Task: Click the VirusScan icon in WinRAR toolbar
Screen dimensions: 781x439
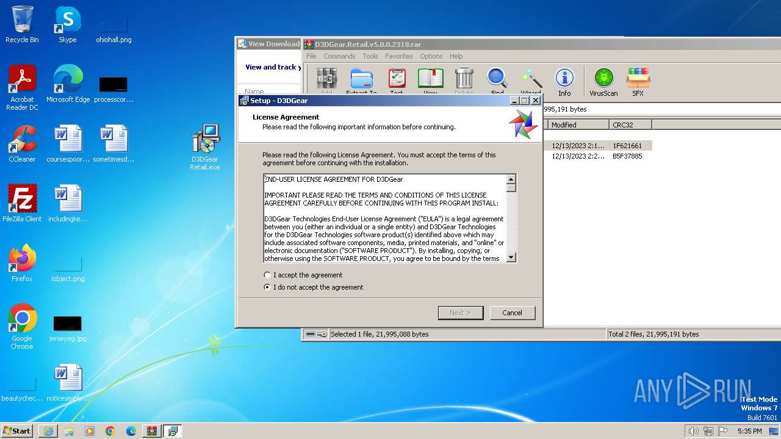Action: (x=603, y=81)
